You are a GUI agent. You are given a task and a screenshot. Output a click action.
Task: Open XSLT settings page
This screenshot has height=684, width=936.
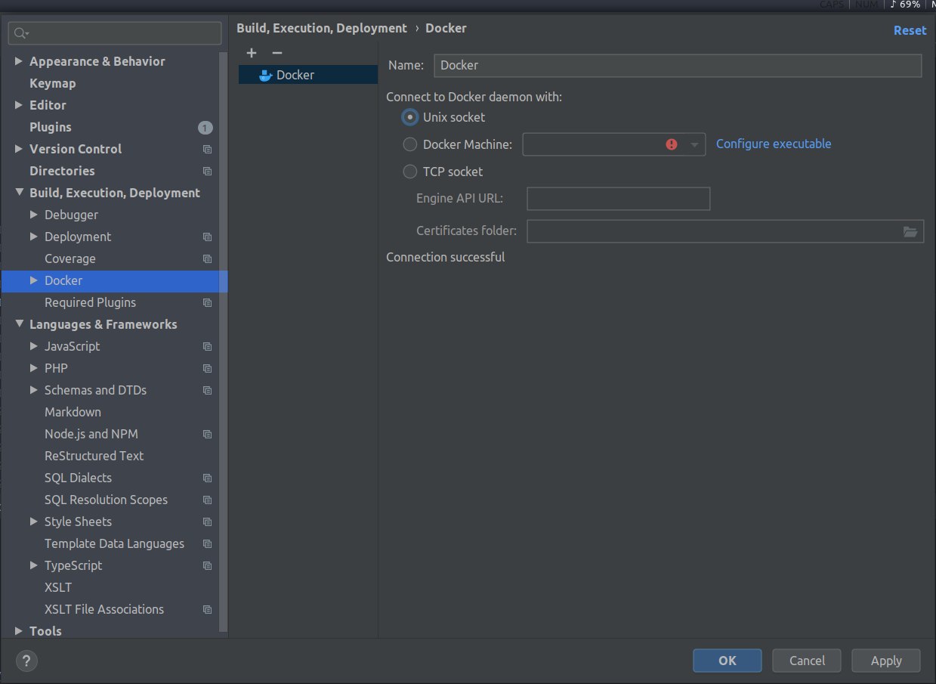click(x=58, y=587)
